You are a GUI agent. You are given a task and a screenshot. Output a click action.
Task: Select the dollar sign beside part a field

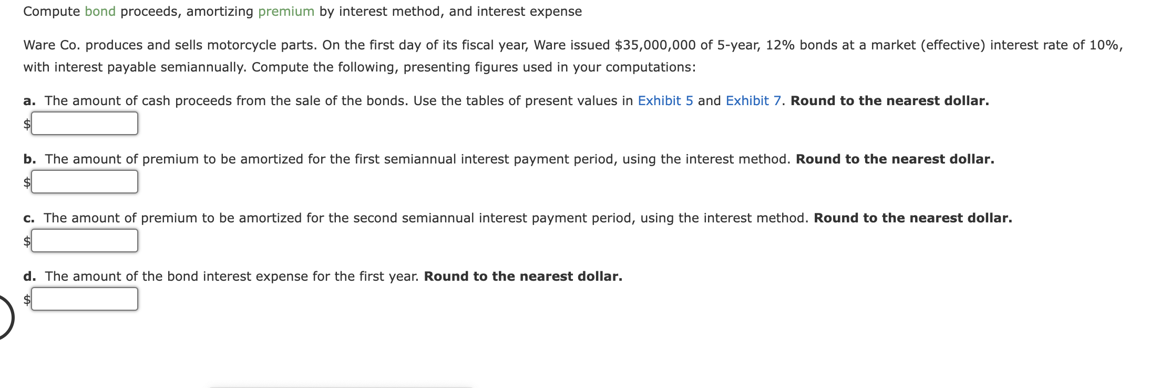(26, 124)
